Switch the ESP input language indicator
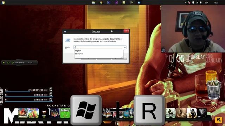This screenshot has height=126, width=225. point(206,2)
